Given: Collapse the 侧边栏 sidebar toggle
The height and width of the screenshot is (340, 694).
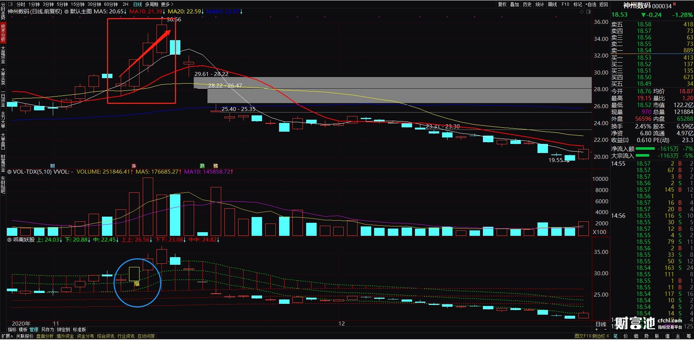Looking at the screenshot, I should [x=600, y=336].
